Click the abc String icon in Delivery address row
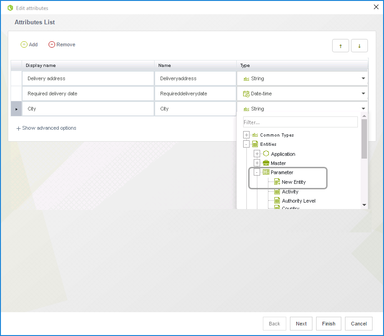This screenshot has height=336, width=384. (246, 78)
